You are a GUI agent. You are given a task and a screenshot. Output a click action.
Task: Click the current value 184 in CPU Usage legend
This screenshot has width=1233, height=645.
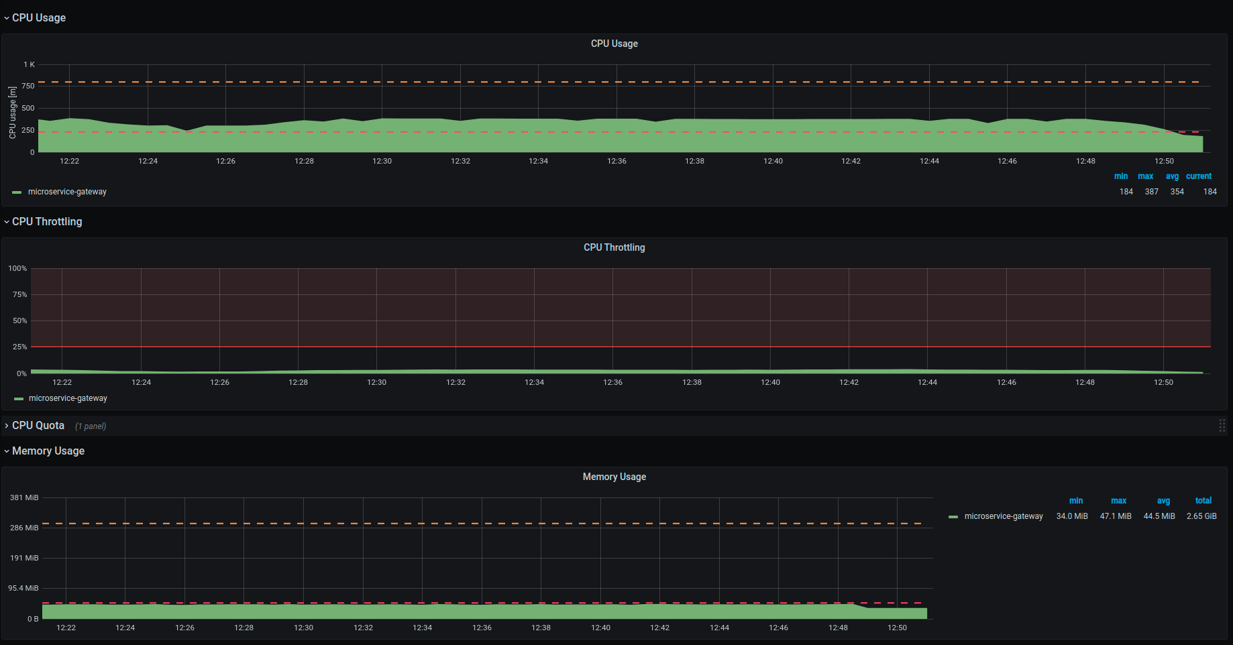1210,191
